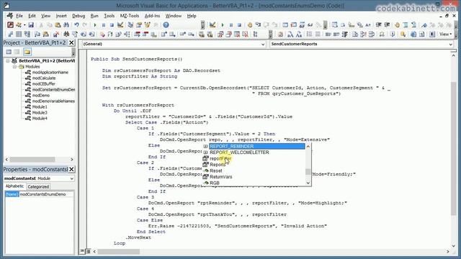Open the Add-Ins menu
This screenshot has height=259, width=461.
click(x=152, y=16)
